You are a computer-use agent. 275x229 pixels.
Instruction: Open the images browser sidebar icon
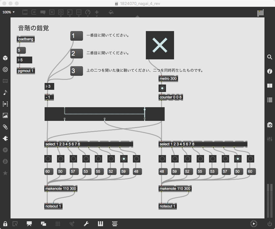tap(5, 116)
